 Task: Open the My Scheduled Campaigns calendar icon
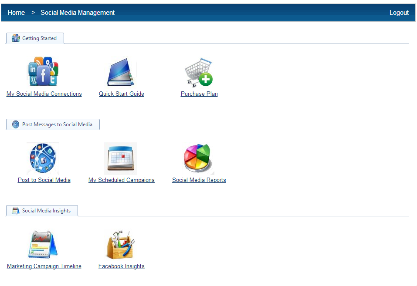pos(121,158)
